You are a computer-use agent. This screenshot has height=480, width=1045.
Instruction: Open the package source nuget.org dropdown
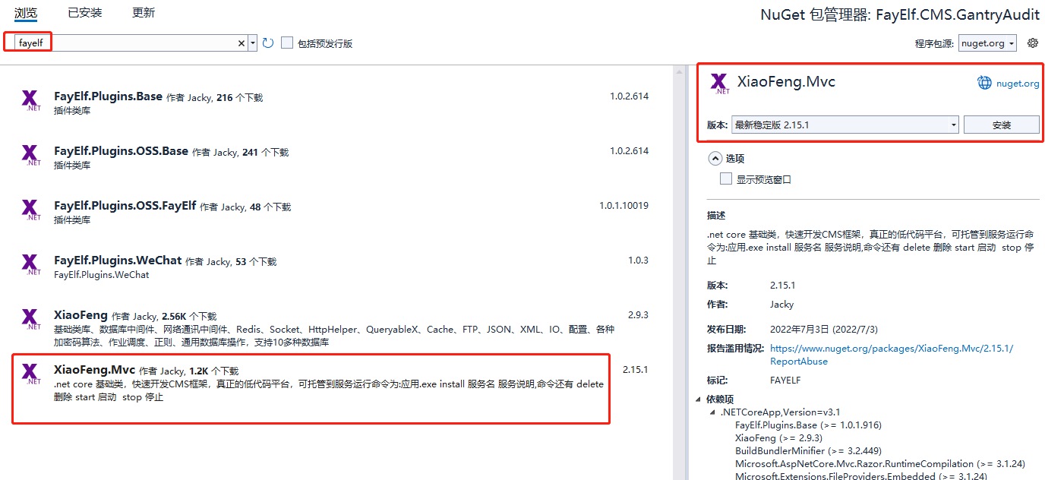[987, 43]
